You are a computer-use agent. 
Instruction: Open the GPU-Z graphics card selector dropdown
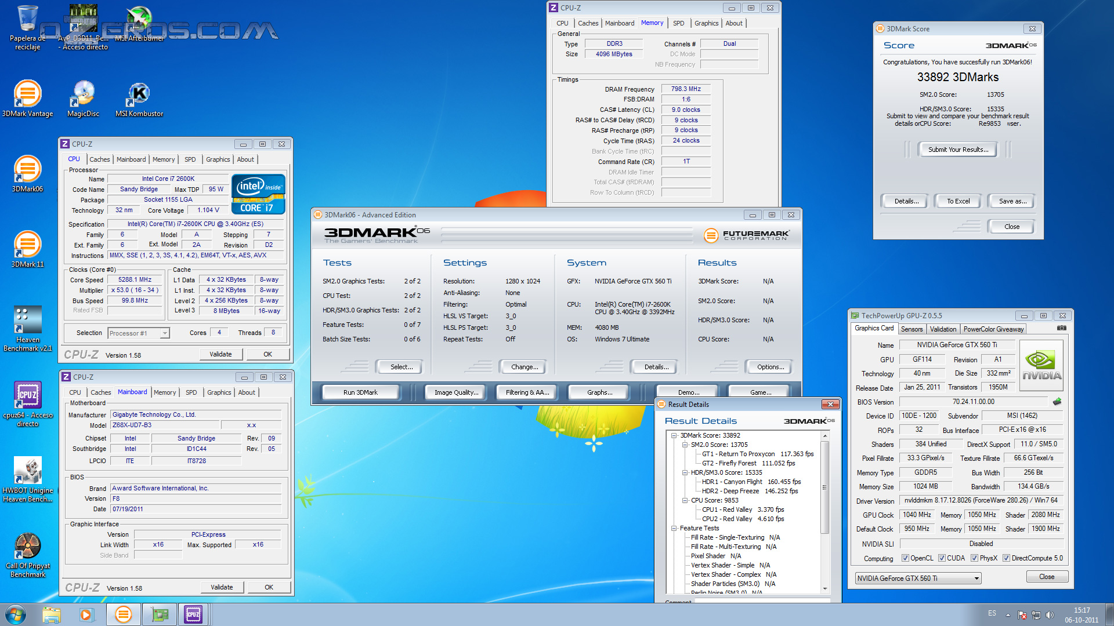pos(918,578)
